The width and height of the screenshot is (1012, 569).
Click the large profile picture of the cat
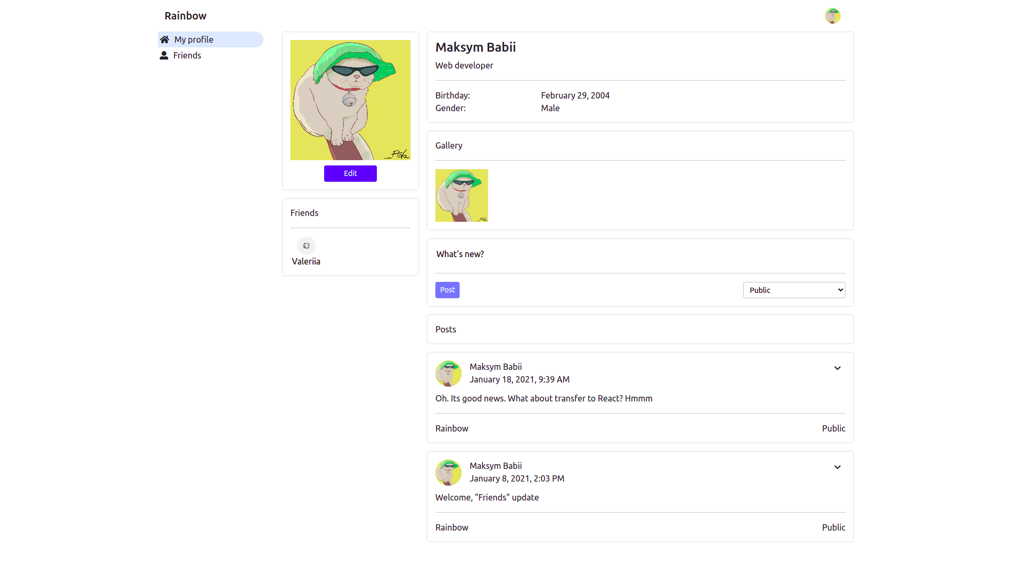pyautogui.click(x=350, y=100)
